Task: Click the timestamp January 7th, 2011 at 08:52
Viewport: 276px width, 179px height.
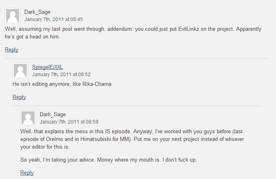Action: (61, 75)
